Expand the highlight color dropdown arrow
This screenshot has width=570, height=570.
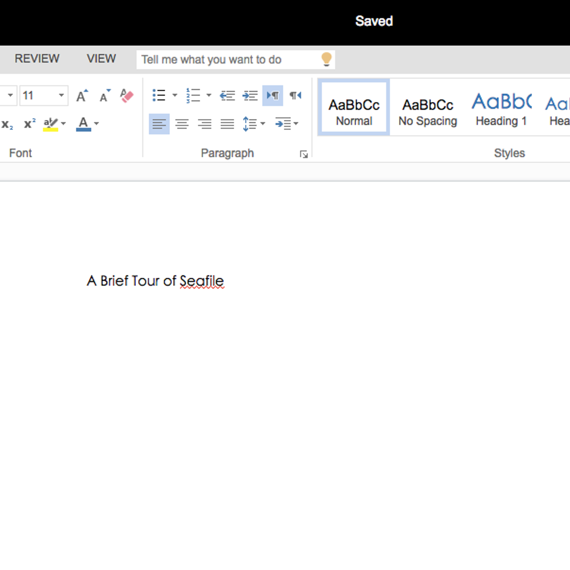click(63, 124)
